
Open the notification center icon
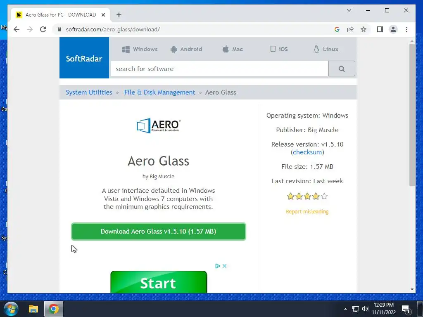[406, 309]
